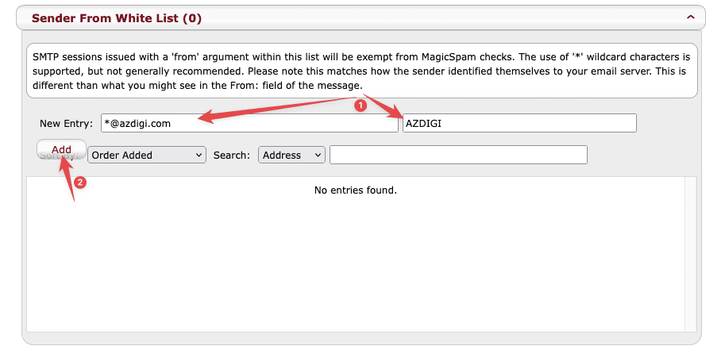Click the red number 2 annotation badge
Viewport: 725px width, 361px height.
[x=79, y=182]
